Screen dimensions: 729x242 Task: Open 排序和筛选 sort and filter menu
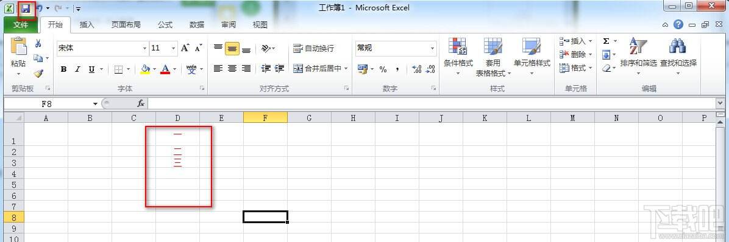pyautogui.click(x=638, y=57)
